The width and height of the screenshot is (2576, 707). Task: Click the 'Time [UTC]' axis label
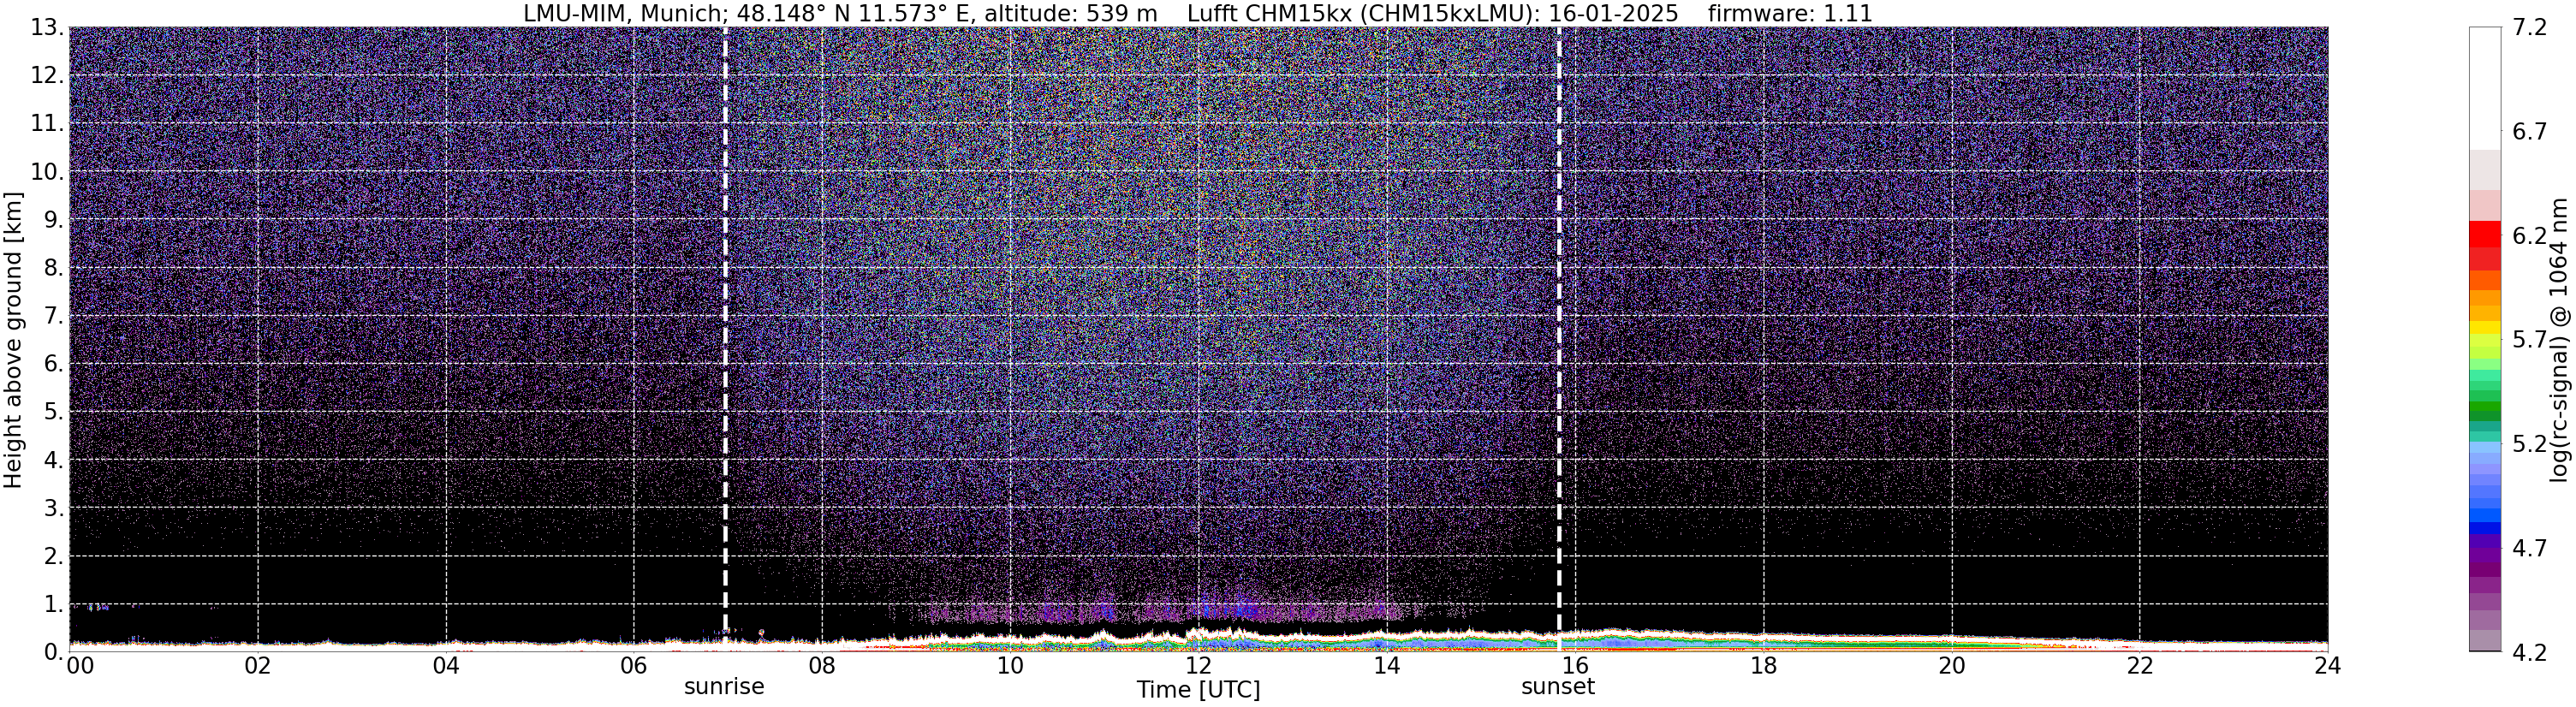click(x=1198, y=690)
